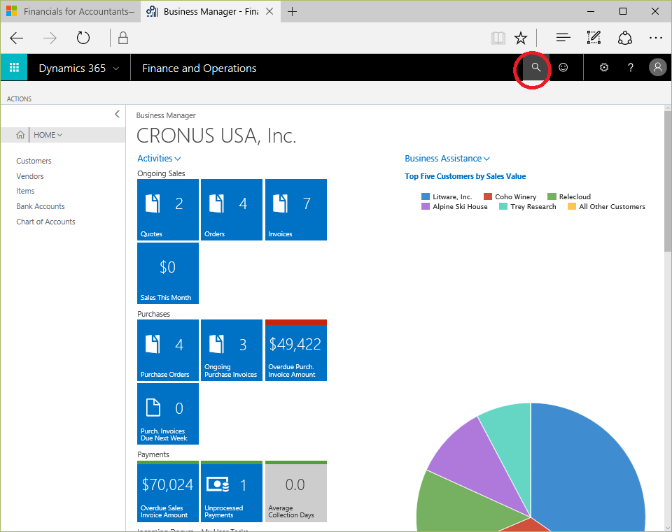Click the All Other Customers yellow swatch
Screen dimensions: 672x532
[x=572, y=206]
